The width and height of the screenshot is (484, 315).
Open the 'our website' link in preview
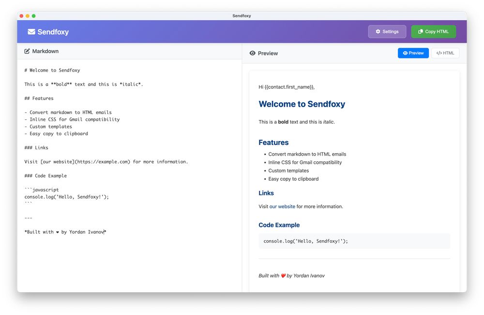coord(282,206)
